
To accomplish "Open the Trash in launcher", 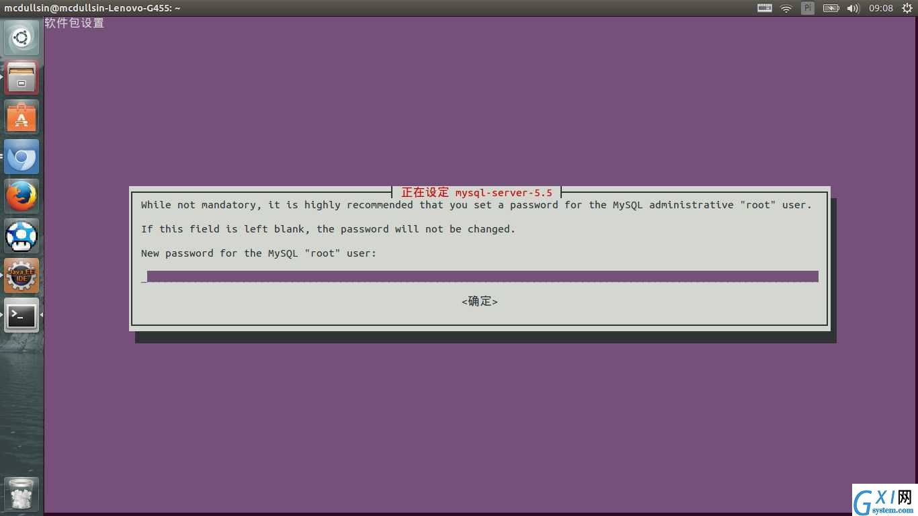I will click(x=22, y=494).
